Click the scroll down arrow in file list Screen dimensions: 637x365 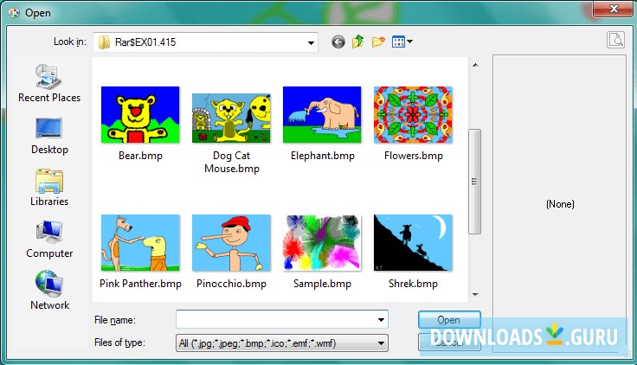pos(475,295)
